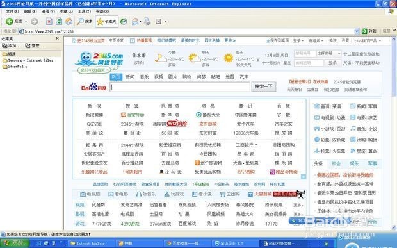Screen dimensions: 397x248
Task: Dismiss the 设2345为首页 bubble with its x
Action: (108, 70)
